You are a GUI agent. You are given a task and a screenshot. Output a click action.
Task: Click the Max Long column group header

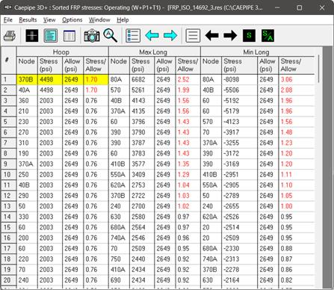(x=155, y=52)
